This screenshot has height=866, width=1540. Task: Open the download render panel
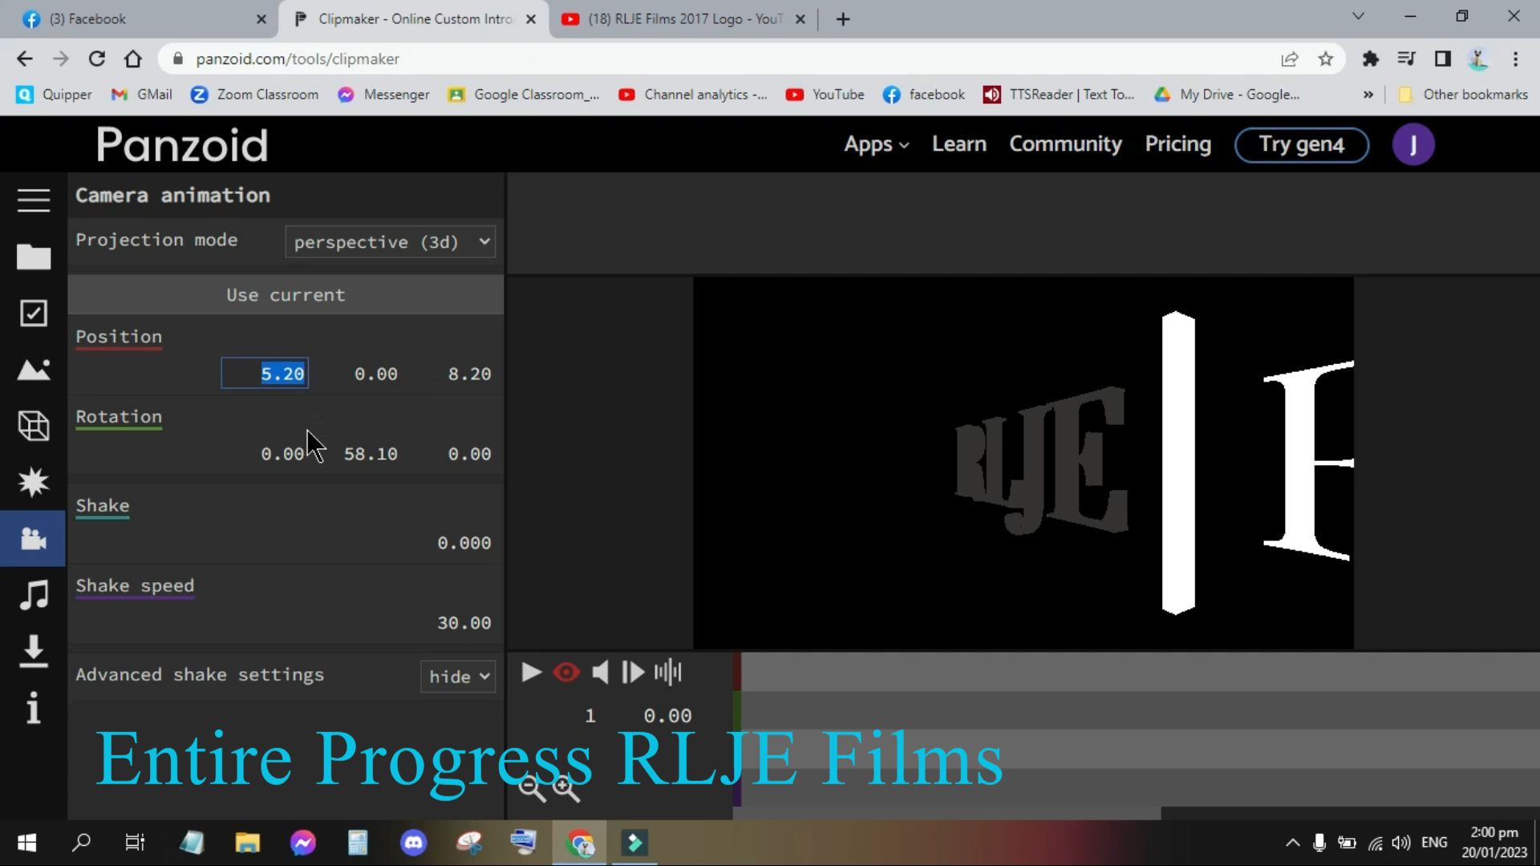pos(34,651)
